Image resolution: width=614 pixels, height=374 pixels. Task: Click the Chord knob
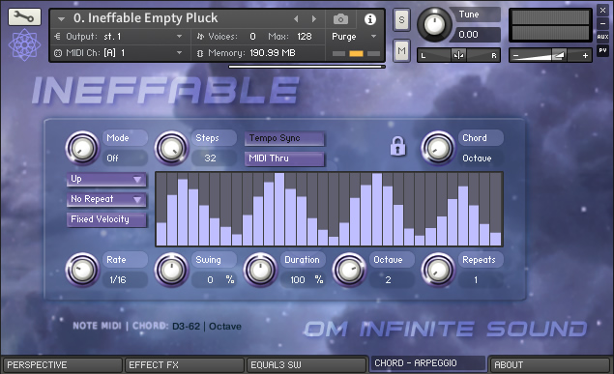point(438,148)
